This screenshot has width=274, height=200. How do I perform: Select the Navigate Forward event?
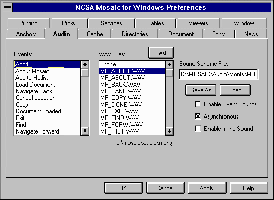(47, 131)
